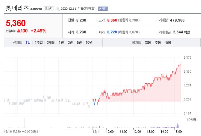
Task: Click the 거래대금 value 2,544 백만
Action: [x=181, y=32]
